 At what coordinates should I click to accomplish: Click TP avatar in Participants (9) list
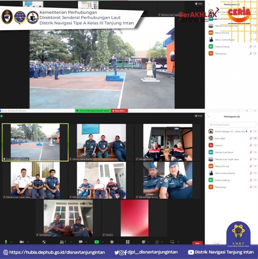pyautogui.click(x=211, y=187)
